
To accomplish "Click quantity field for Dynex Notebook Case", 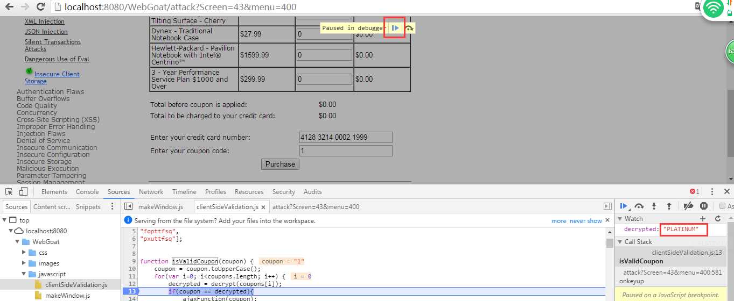I will [324, 34].
